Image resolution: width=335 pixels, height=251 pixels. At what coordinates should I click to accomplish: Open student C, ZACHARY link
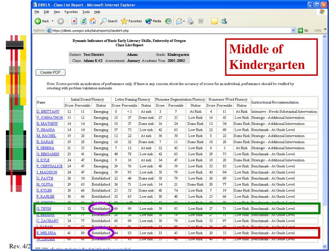47,221
